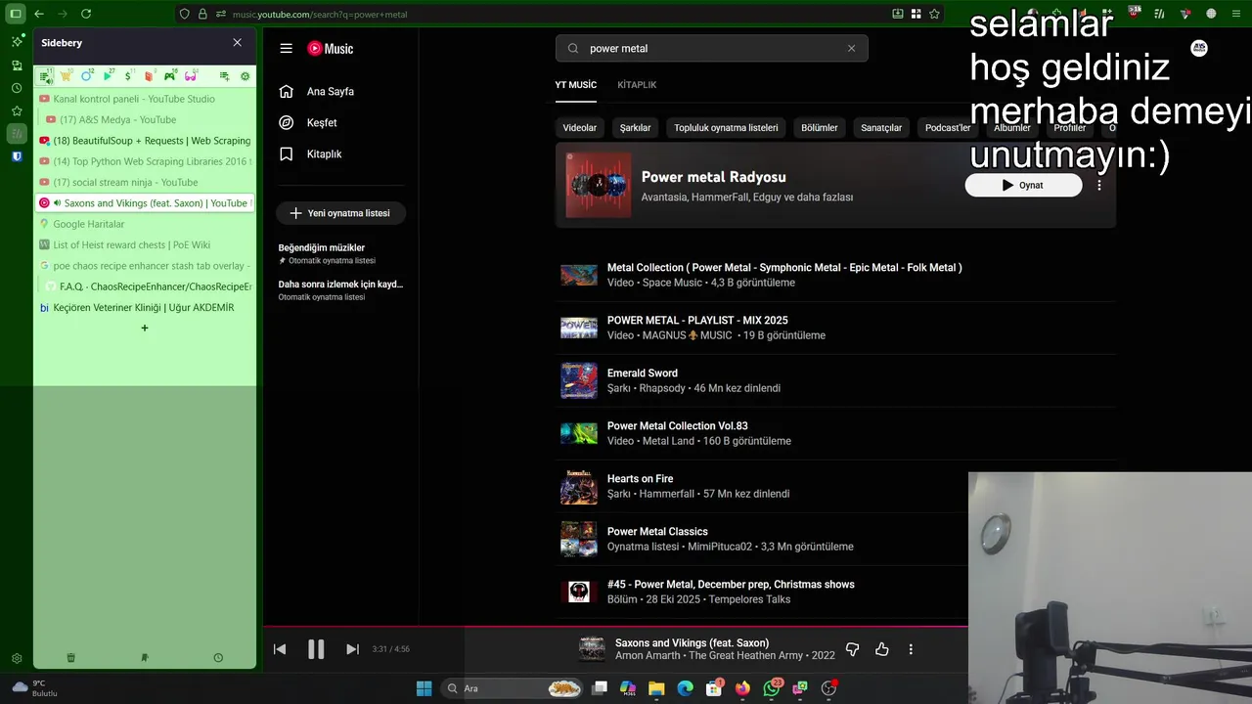This screenshot has height=704, width=1252.
Task: Dislike the current playing song
Action: 852,649
